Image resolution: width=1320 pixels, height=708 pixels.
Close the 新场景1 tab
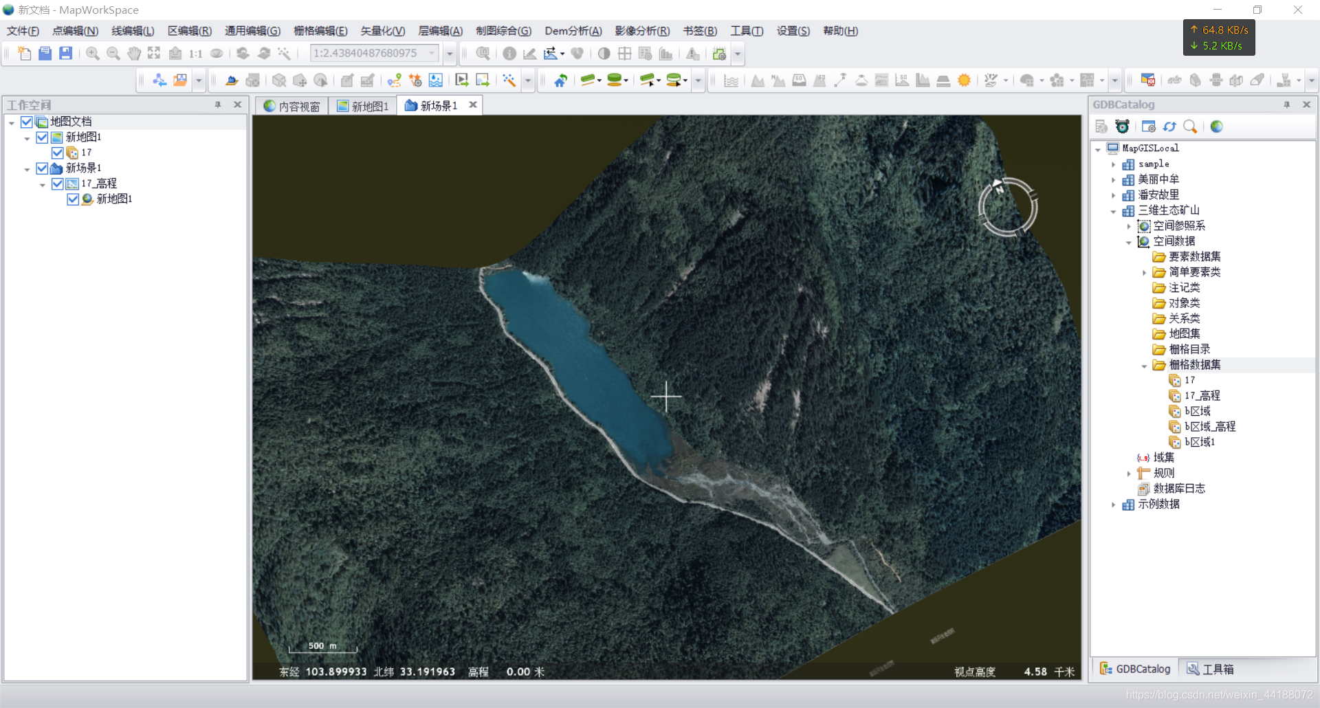tap(473, 105)
